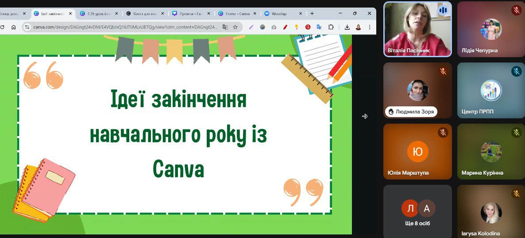Show browser downloads

point(347,27)
